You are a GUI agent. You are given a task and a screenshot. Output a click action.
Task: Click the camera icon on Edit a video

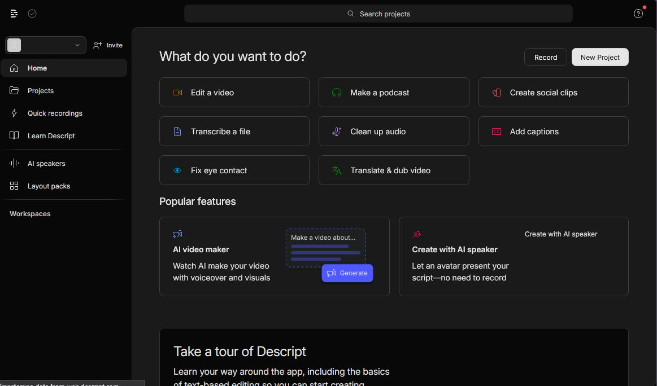177,93
